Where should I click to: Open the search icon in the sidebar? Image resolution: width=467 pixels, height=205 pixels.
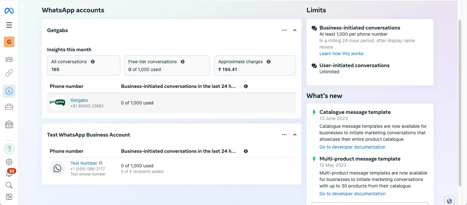(9, 185)
